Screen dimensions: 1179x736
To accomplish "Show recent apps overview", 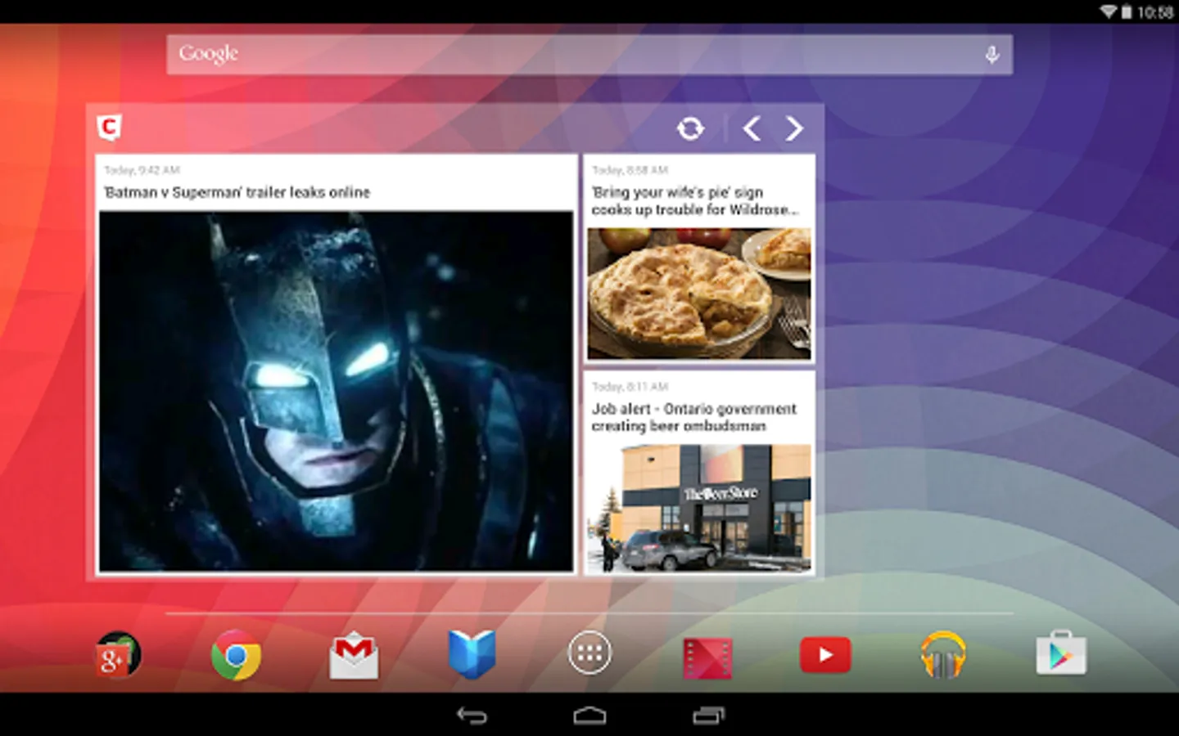I will click(x=708, y=716).
